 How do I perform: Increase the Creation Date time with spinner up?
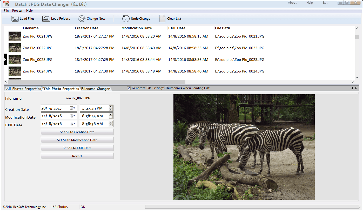click(111, 107)
